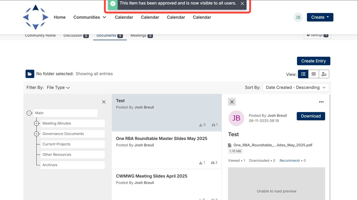Click the compass logo icon
This screenshot has height=200, width=358.
(35, 17)
